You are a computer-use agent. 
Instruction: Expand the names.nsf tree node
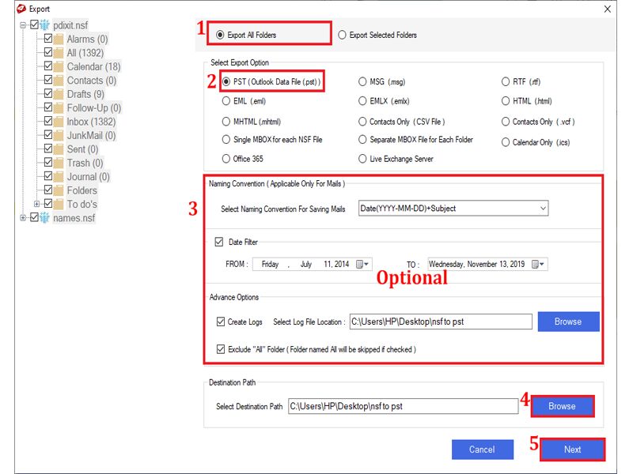[23, 218]
